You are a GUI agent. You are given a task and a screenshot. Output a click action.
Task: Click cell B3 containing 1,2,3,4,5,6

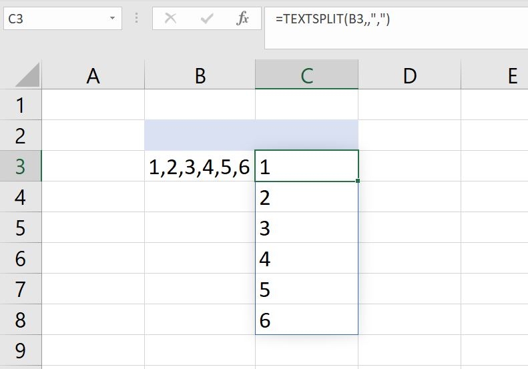click(x=200, y=166)
